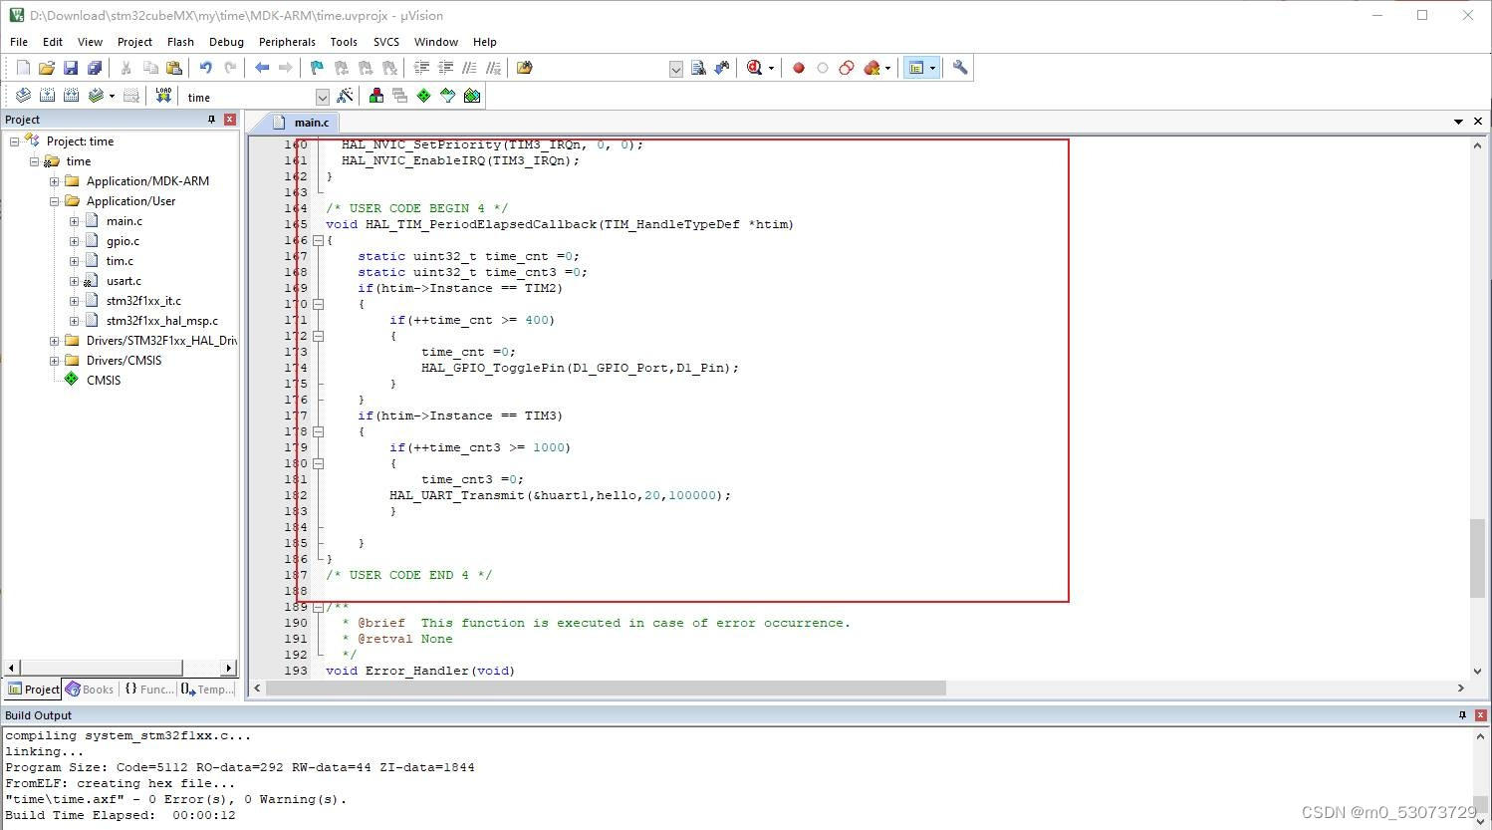The width and height of the screenshot is (1492, 830).
Task: Download code to flash with LOAD icon
Action: (x=163, y=96)
